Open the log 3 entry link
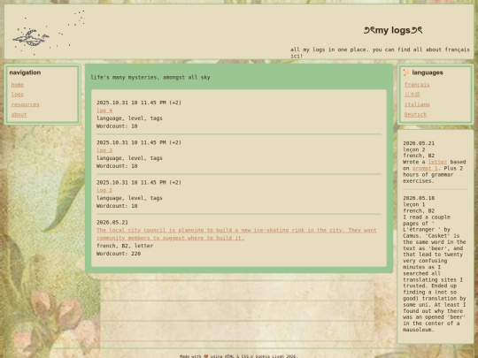This screenshot has width=478, height=358. click(104, 150)
